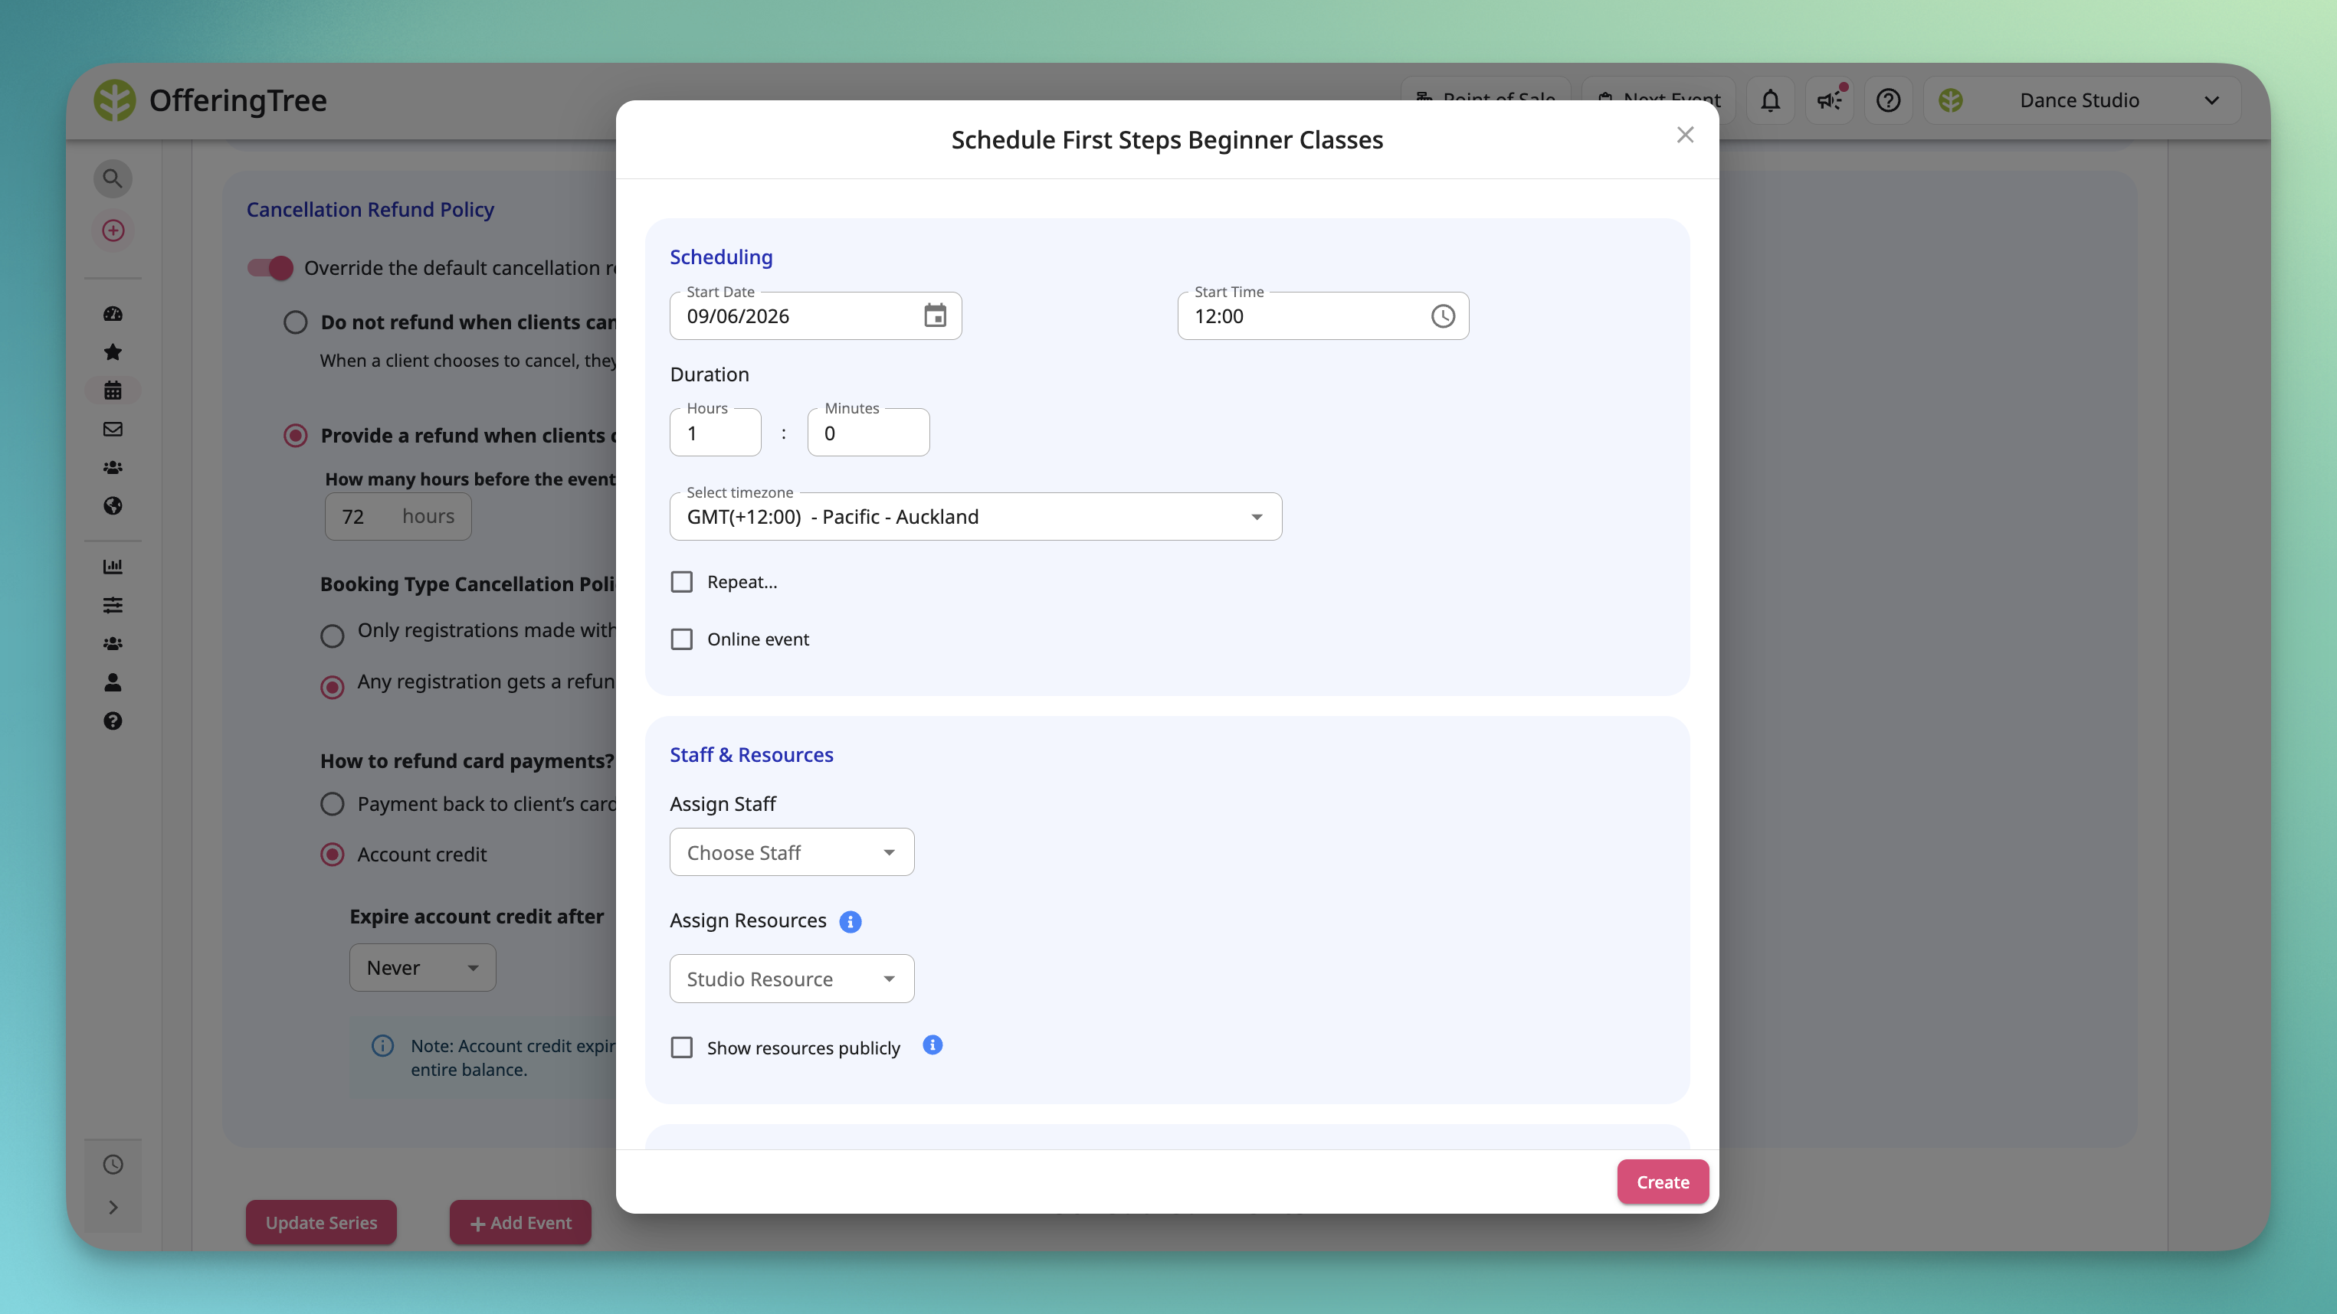Select Do not refund when clients cancel radio
This screenshot has height=1314, width=2337.
tap(295, 322)
